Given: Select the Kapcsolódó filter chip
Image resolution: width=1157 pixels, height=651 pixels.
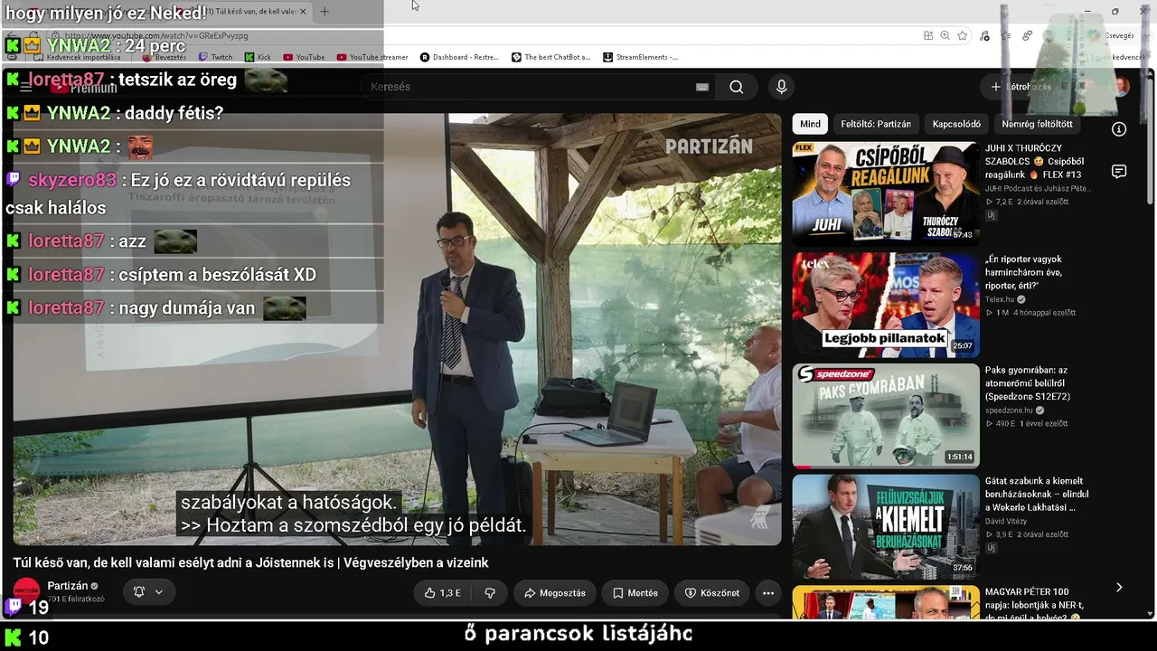Looking at the screenshot, I should point(956,124).
